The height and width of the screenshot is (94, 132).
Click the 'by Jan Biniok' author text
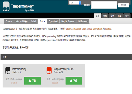30,10
